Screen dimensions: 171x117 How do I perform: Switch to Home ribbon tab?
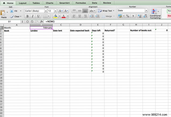point(8,3)
